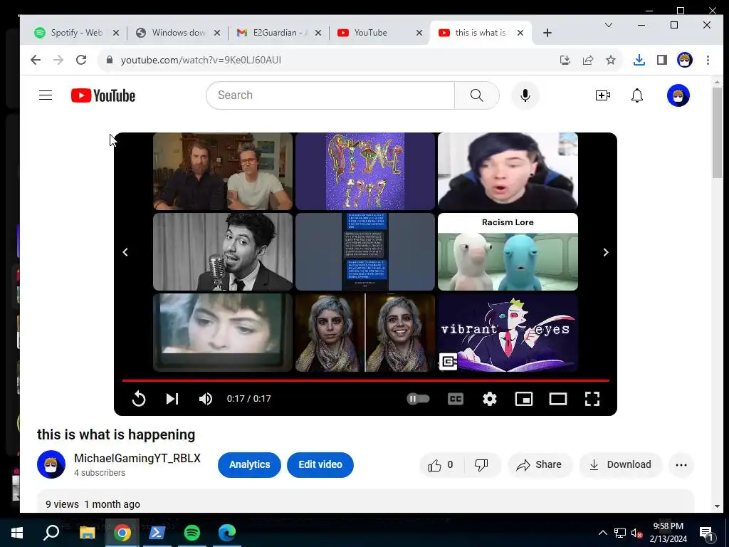
Task: Bookmark this page with the star
Action: [x=611, y=60]
